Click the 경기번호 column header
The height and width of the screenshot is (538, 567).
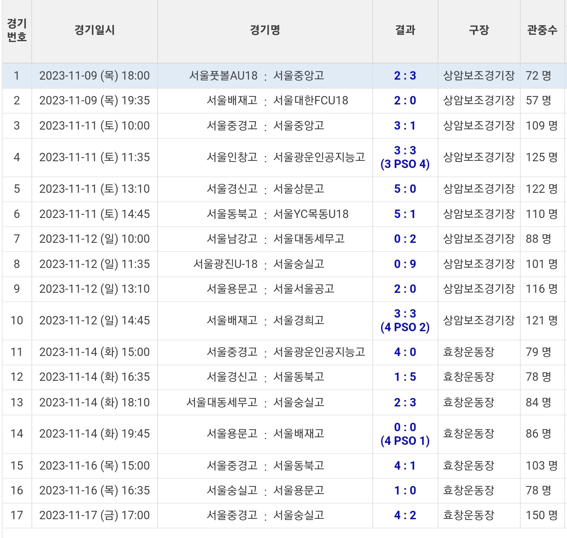tap(17, 30)
